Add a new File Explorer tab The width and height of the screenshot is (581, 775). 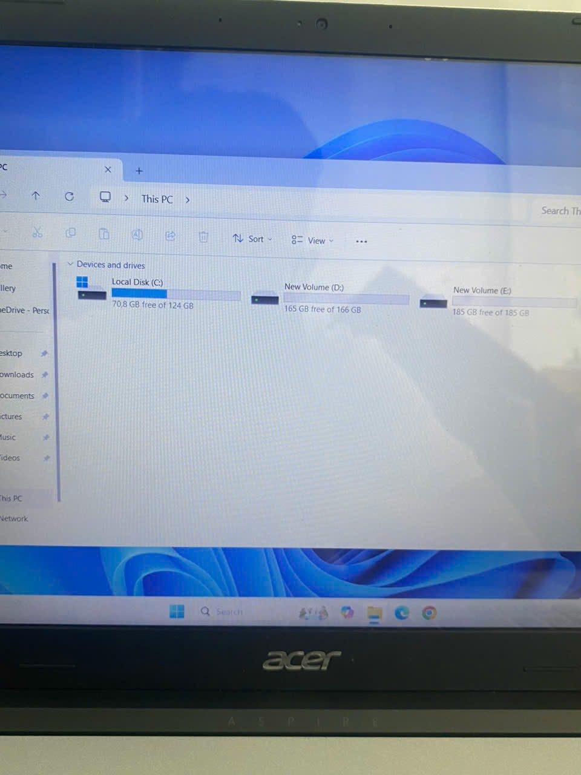pos(139,171)
